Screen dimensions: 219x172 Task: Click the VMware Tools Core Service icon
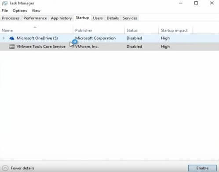(x=12, y=47)
